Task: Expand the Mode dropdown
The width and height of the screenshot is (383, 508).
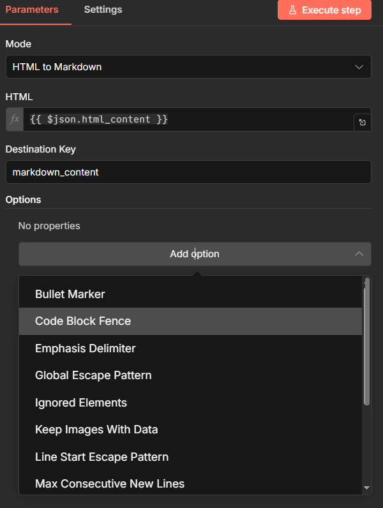Action: click(188, 66)
